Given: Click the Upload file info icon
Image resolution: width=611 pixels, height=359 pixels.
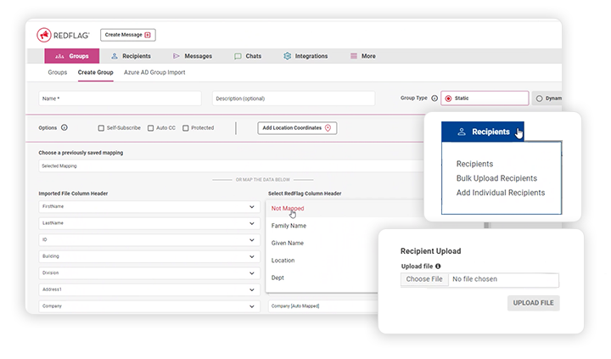Looking at the screenshot, I should (x=438, y=266).
